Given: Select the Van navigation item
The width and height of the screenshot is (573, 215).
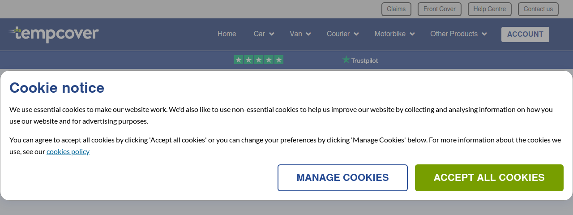Looking at the screenshot, I should 296,34.
